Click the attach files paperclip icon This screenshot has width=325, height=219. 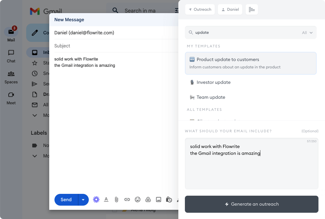pos(117,200)
